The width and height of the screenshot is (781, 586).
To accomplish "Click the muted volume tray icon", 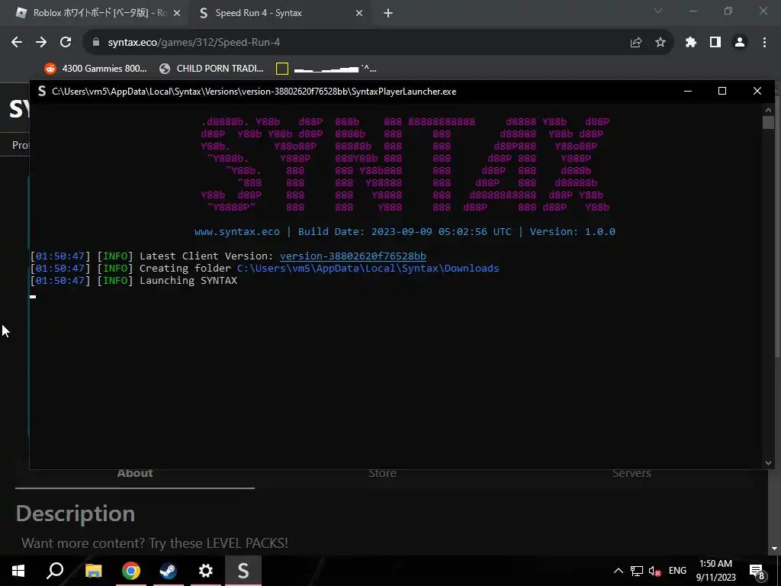I will click(x=655, y=571).
